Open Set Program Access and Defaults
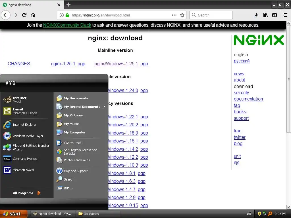 tap(81, 152)
